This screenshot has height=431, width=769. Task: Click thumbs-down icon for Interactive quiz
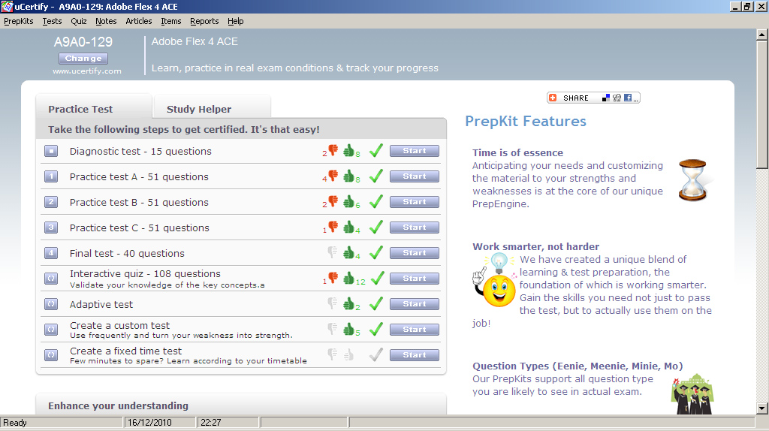[x=333, y=278]
